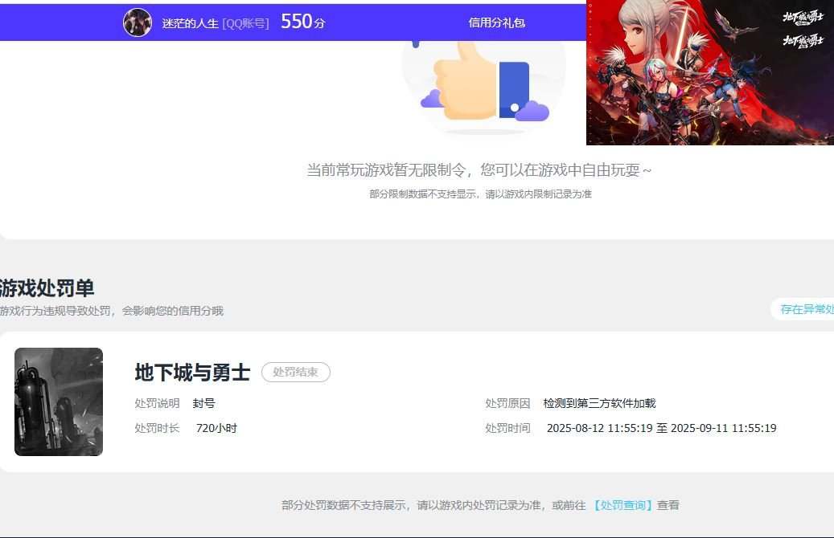Click the user avatar in the purple header

(138, 22)
